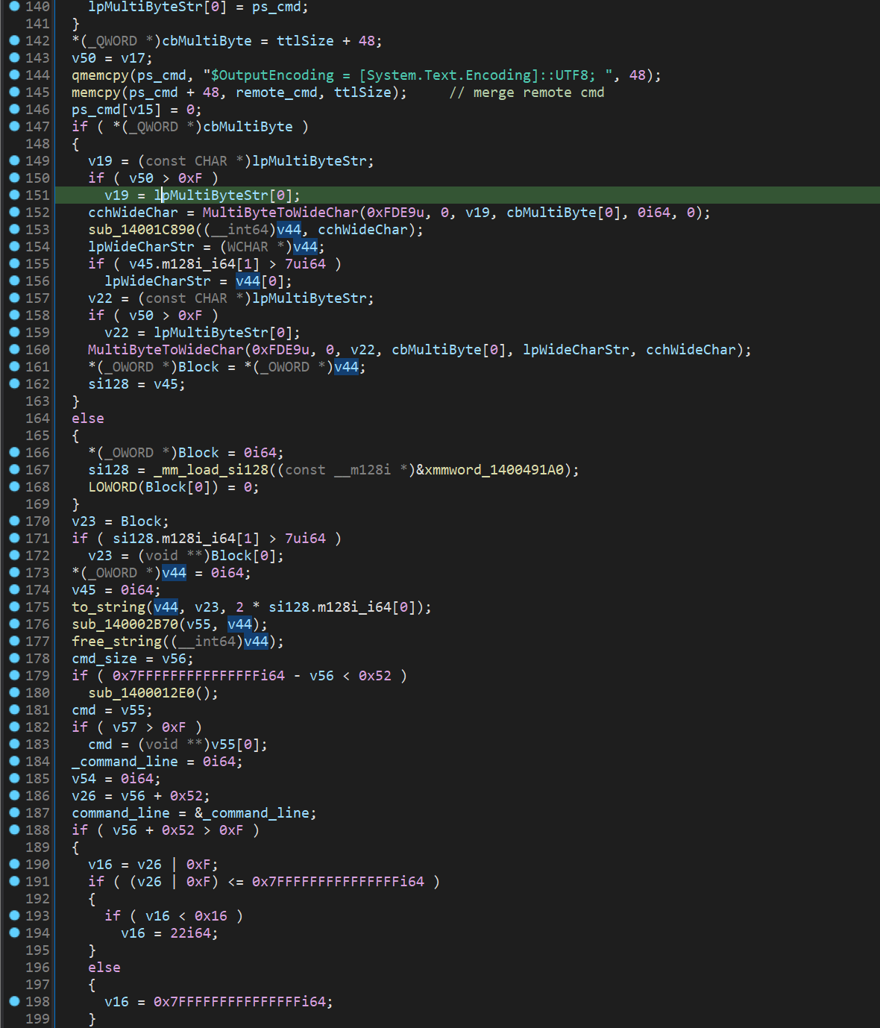
Task: Click the to_string function call
Action: (x=108, y=607)
